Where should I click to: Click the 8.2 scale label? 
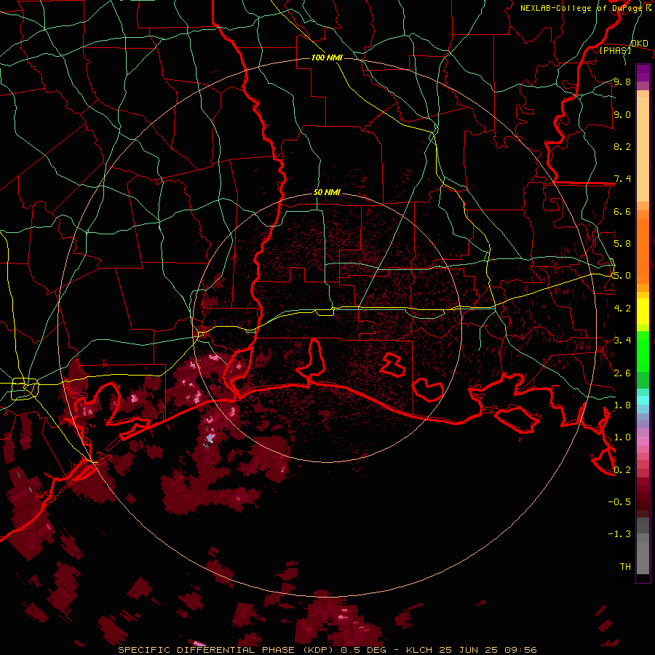(622, 146)
